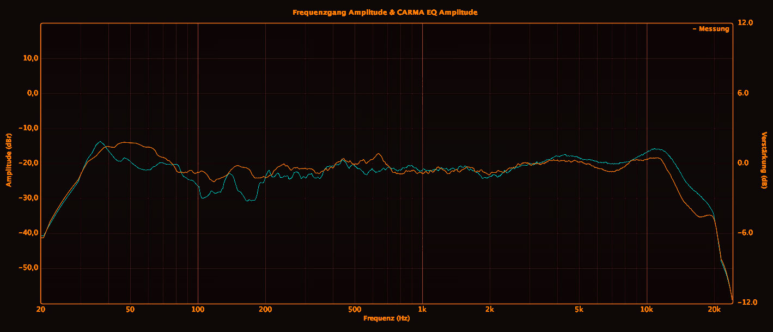Click the chart title Frequenzgang Amplitude & CARMA EQ
The image size is (773, 332).
point(385,12)
